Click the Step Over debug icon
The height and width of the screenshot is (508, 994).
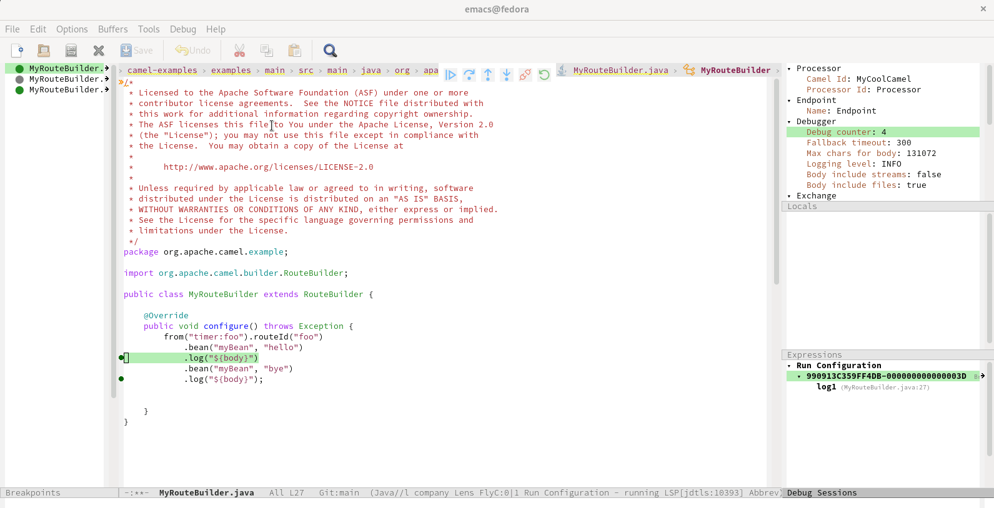click(469, 75)
